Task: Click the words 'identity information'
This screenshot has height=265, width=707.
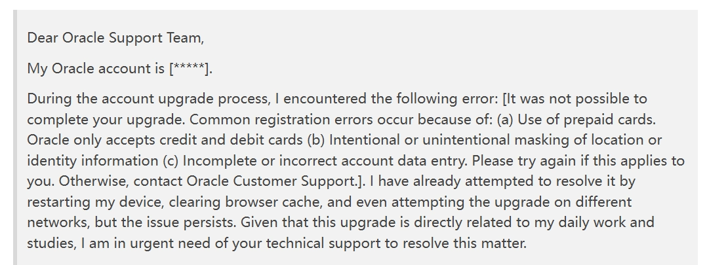Action: point(93,160)
